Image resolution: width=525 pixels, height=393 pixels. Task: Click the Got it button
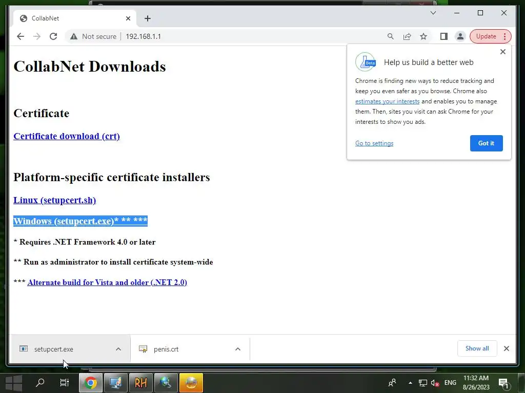pyautogui.click(x=486, y=143)
